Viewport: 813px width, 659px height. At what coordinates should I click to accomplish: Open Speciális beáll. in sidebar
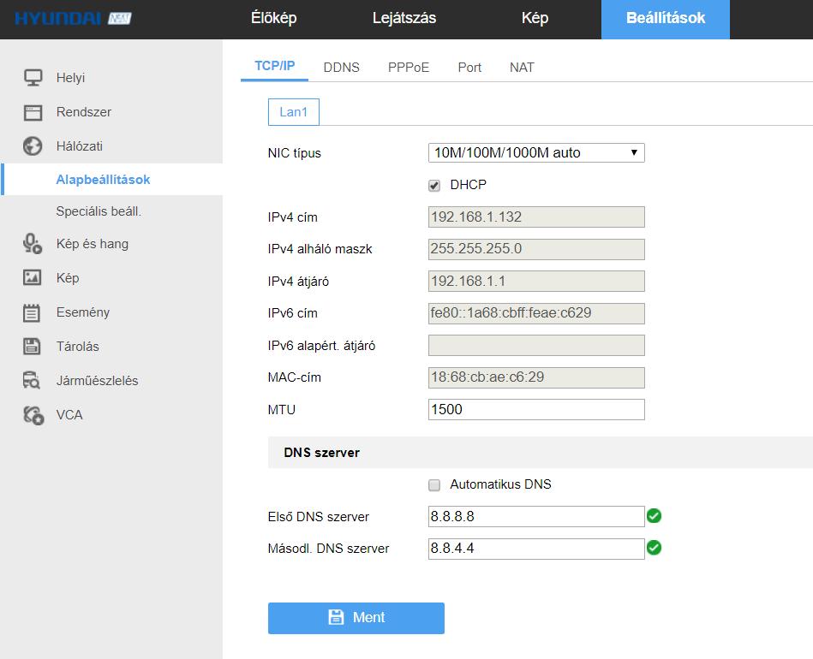pyautogui.click(x=99, y=211)
